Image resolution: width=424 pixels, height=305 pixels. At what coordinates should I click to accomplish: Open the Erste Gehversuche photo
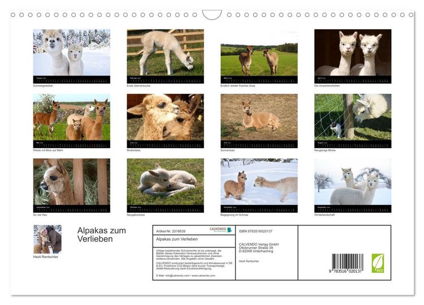tap(165, 56)
